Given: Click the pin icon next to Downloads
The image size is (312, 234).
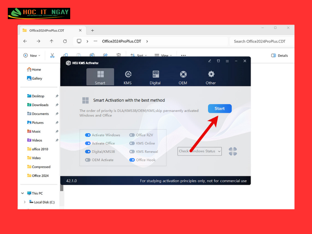Looking at the screenshot, I should 57,105.
